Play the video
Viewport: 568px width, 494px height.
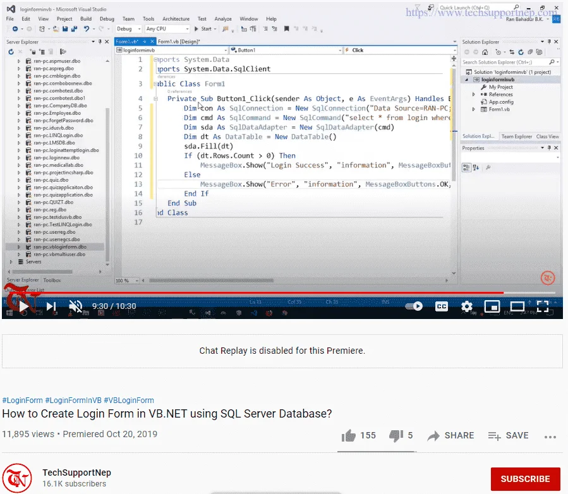(24, 307)
